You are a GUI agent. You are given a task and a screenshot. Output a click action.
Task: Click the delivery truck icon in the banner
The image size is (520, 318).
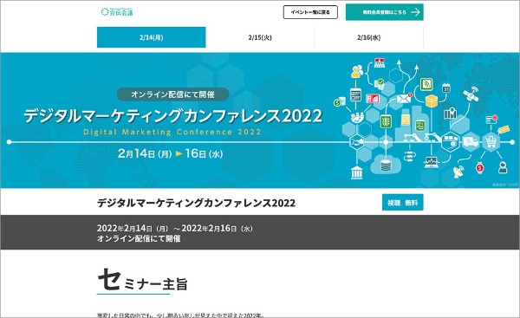(x=471, y=142)
